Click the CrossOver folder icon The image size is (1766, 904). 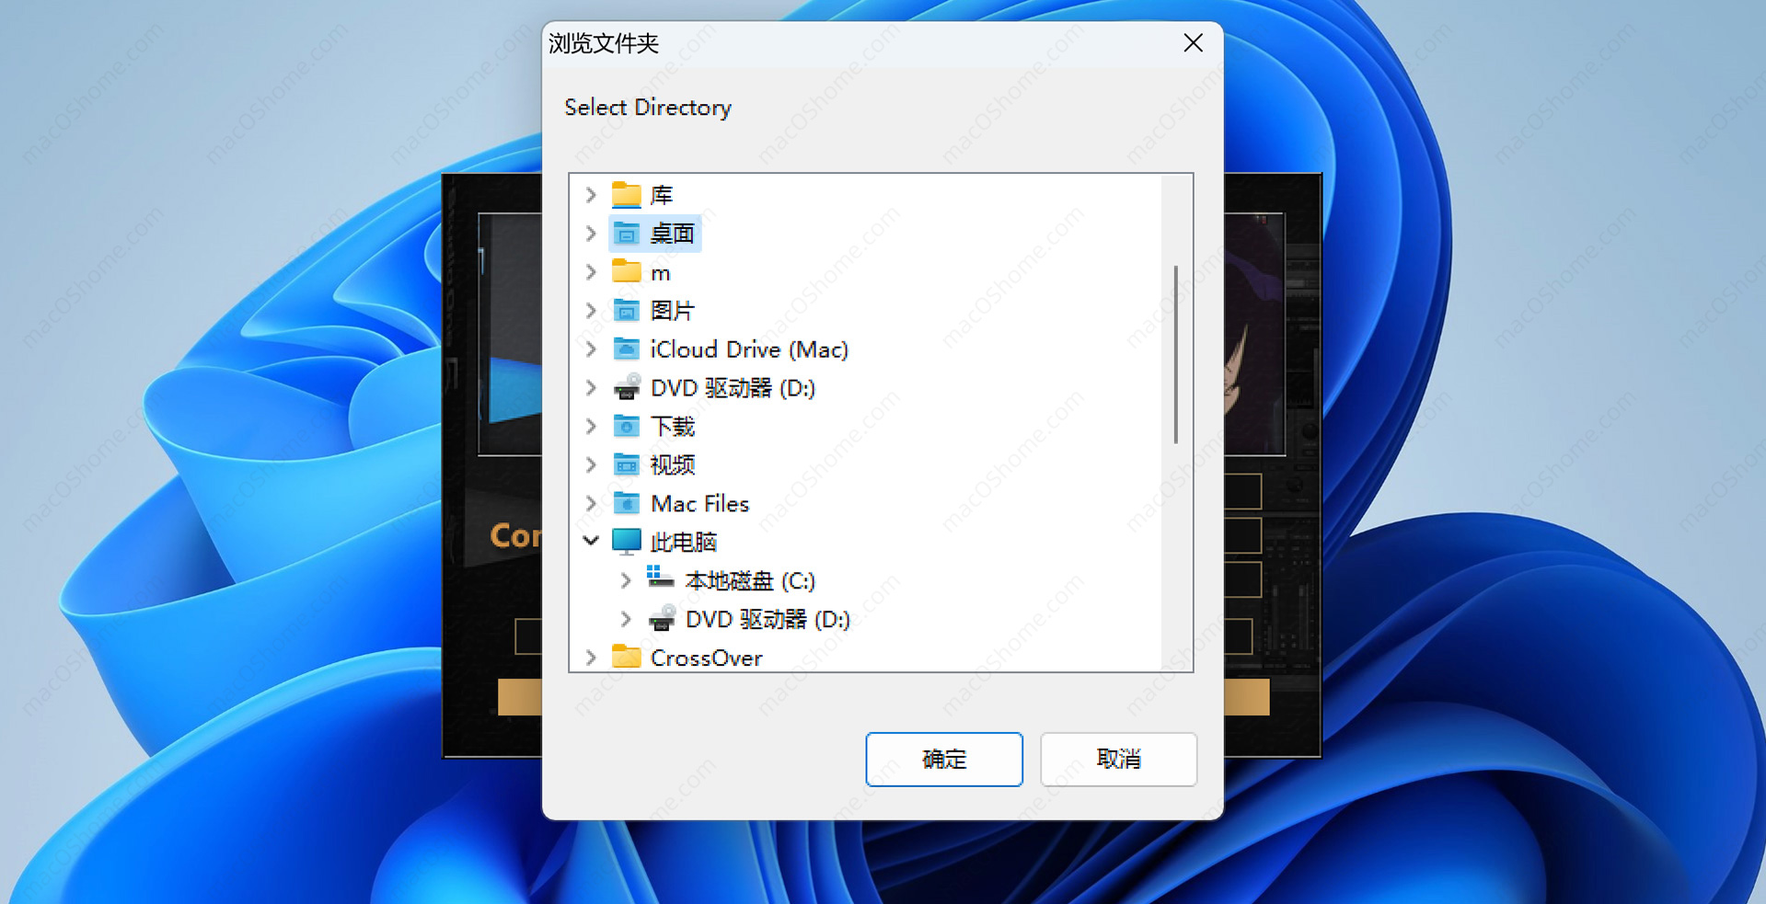click(x=627, y=657)
